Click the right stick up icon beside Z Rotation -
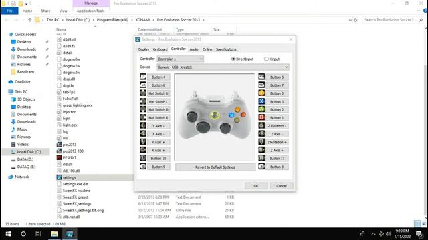The height and width of the screenshot is (240, 428). [261, 126]
